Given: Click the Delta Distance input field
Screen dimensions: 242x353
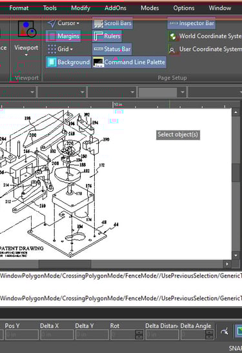Looking at the screenshot, I should 162,335.
